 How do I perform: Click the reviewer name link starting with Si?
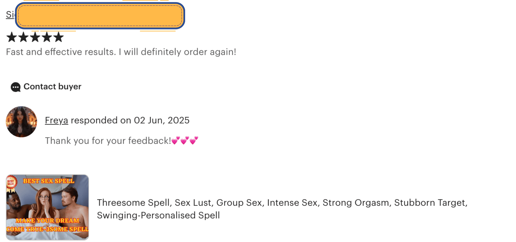point(10,15)
